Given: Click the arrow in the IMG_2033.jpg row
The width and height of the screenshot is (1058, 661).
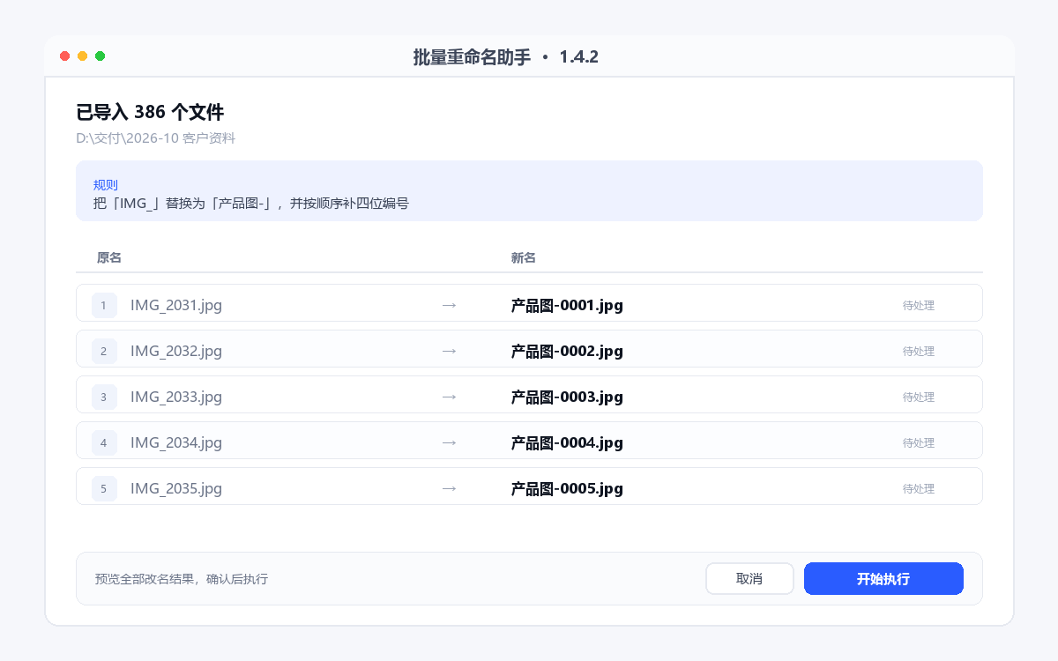Looking at the screenshot, I should [449, 397].
